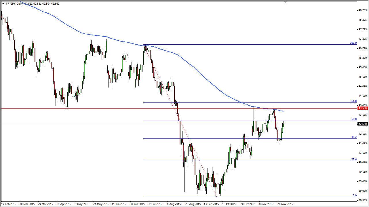Click the TRYJPY,Daily chart title
This screenshot has width=369, height=207.
[14, 4]
